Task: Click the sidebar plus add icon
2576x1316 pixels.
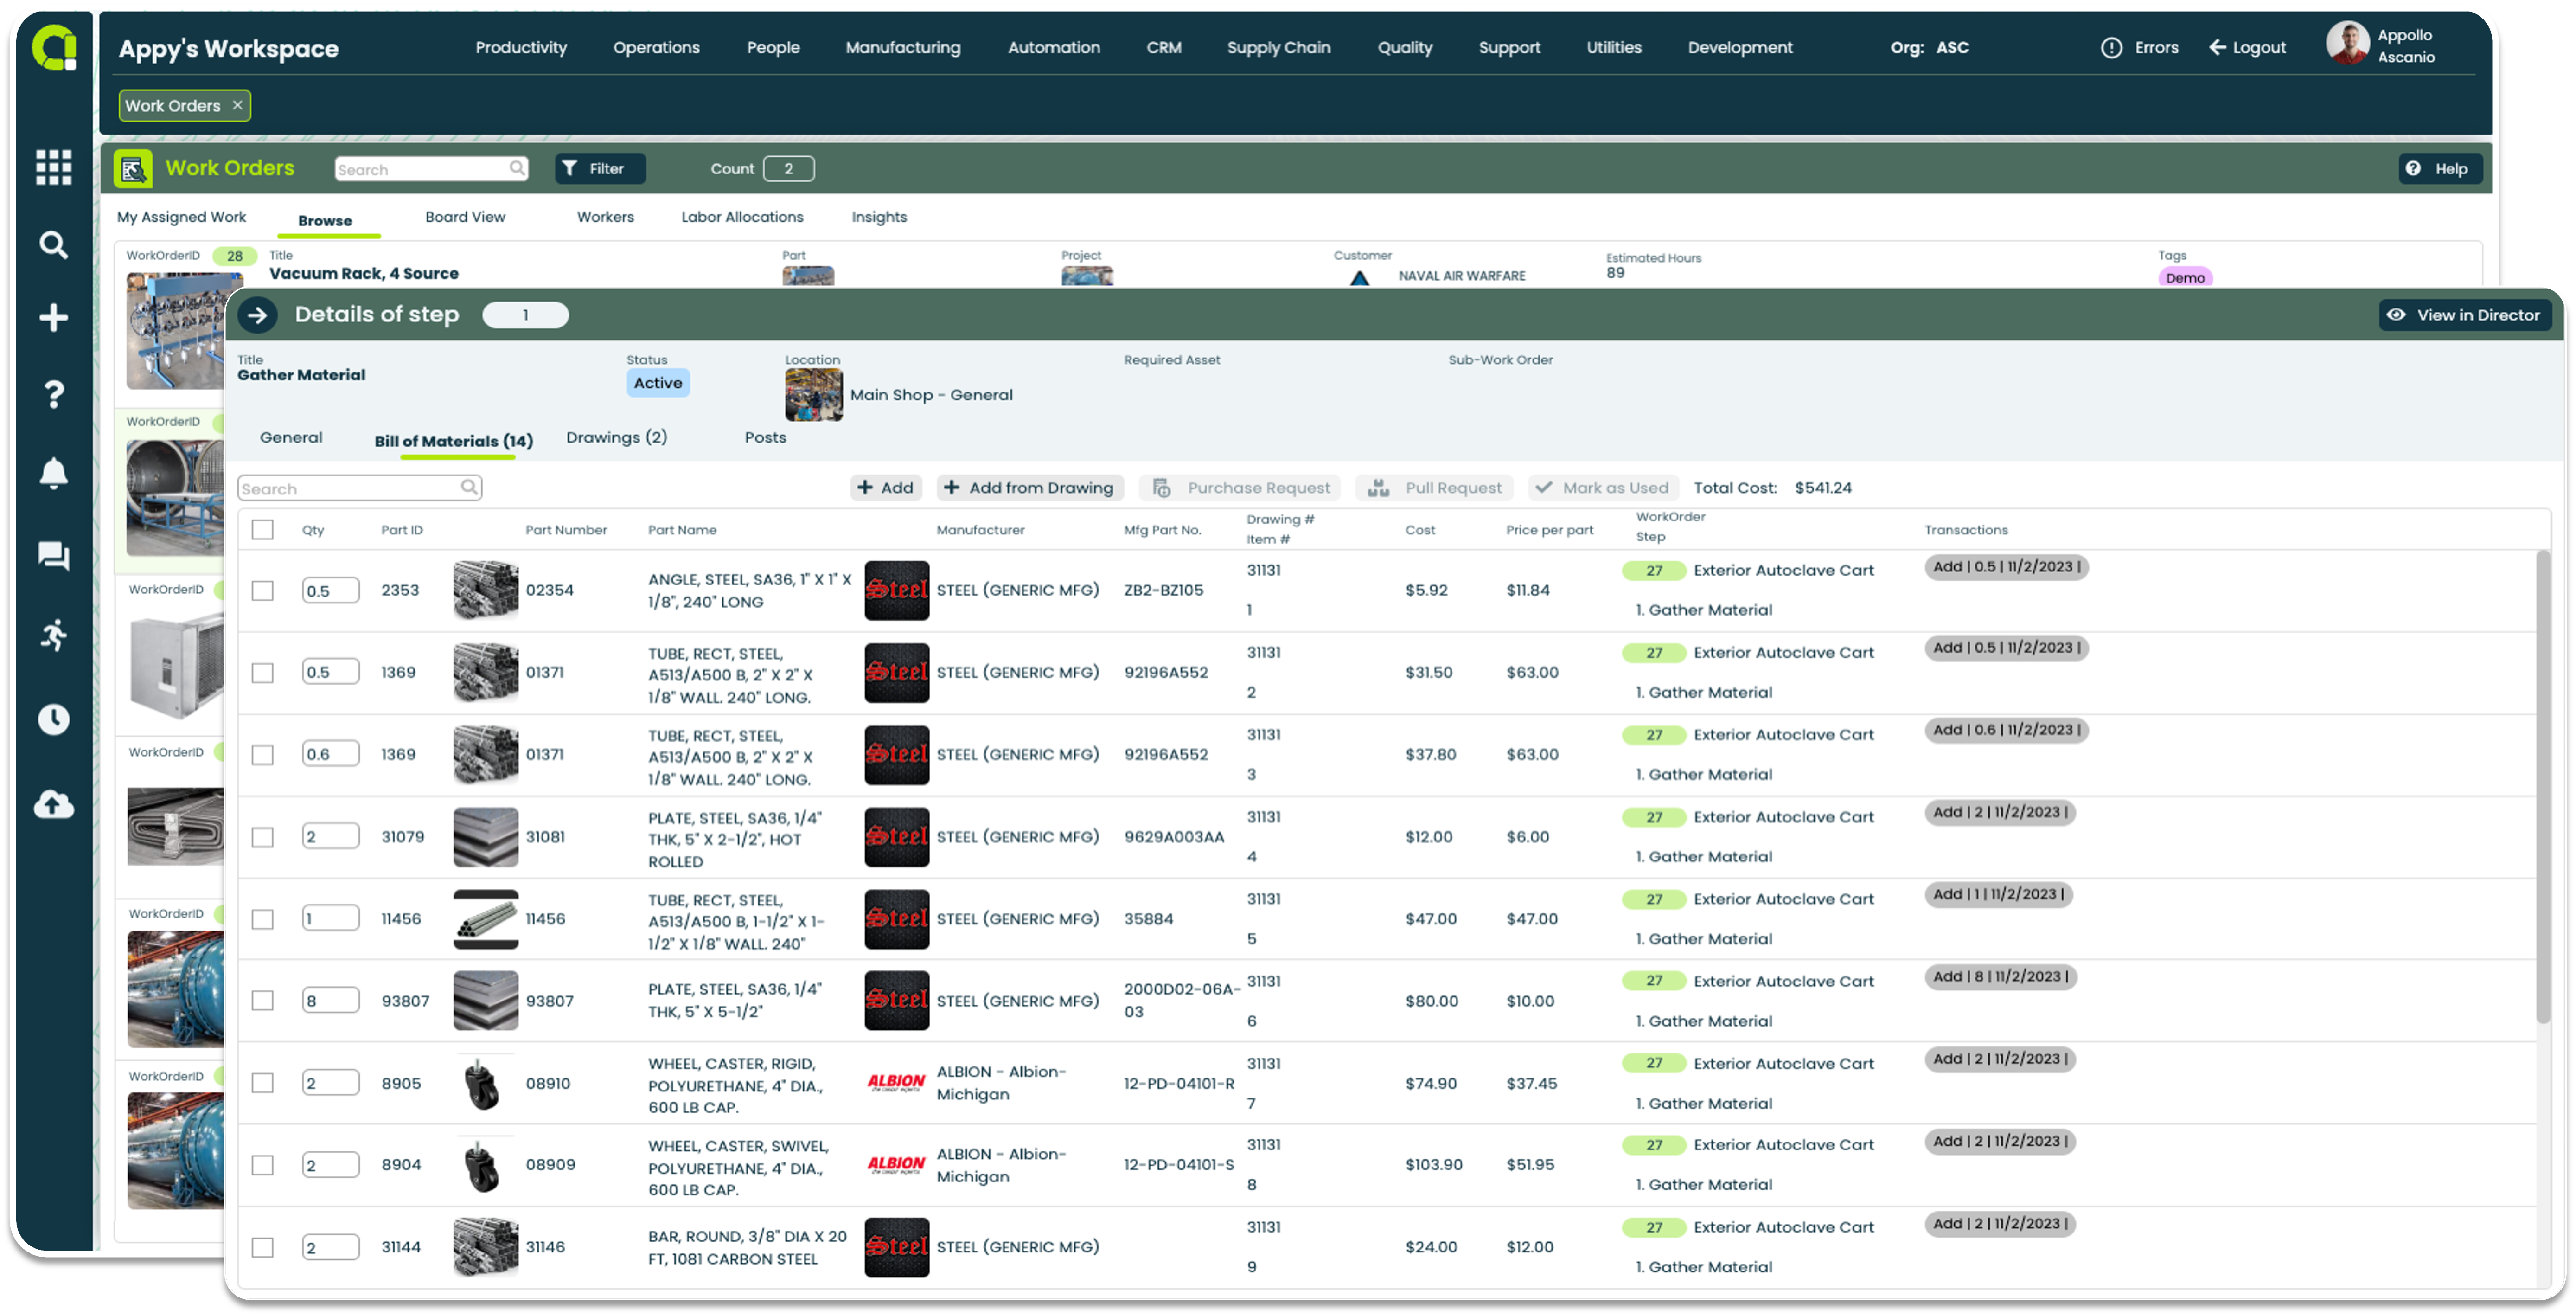Action: pyautogui.click(x=53, y=318)
